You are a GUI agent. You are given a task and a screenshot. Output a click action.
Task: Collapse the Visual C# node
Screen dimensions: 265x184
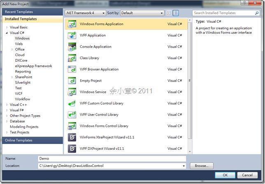(x=7, y=33)
